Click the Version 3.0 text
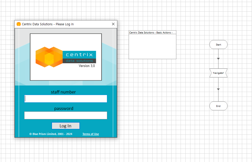 87,66
